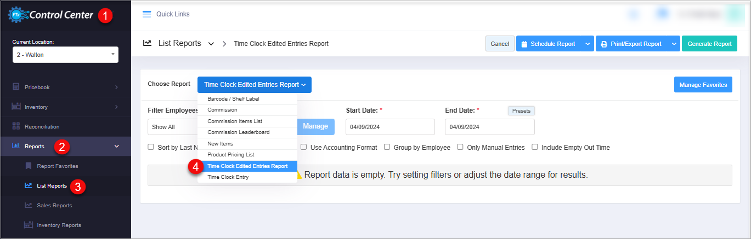Check the Group by Employee option
Viewport: 751px width, 239px height.
[x=387, y=147]
